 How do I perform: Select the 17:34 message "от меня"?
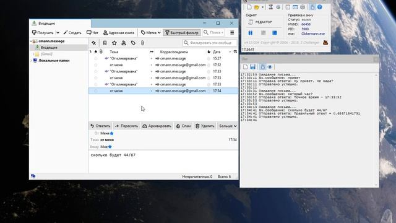163,91
